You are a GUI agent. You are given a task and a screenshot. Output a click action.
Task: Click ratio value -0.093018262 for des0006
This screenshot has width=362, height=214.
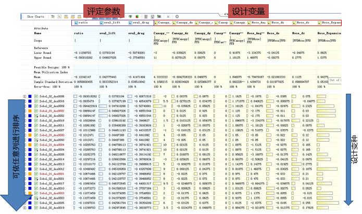point(88,96)
